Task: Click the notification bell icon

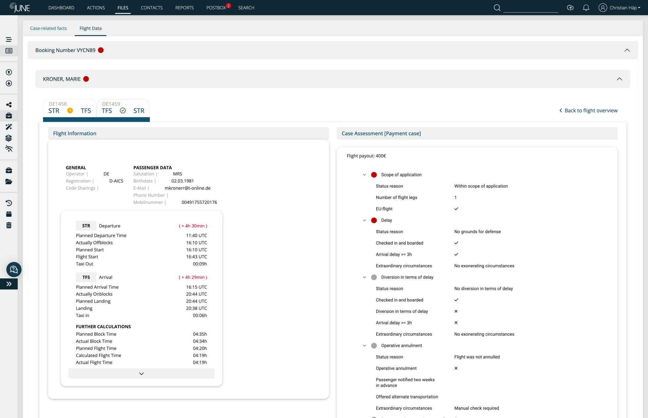Action: tap(586, 8)
